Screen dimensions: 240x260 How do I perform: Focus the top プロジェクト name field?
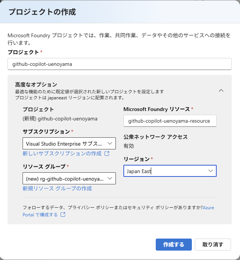tap(120, 64)
